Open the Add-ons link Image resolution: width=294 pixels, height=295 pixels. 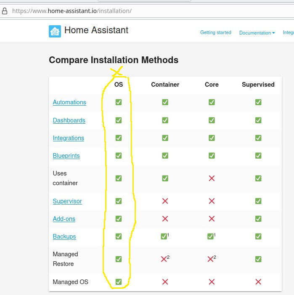point(64,218)
